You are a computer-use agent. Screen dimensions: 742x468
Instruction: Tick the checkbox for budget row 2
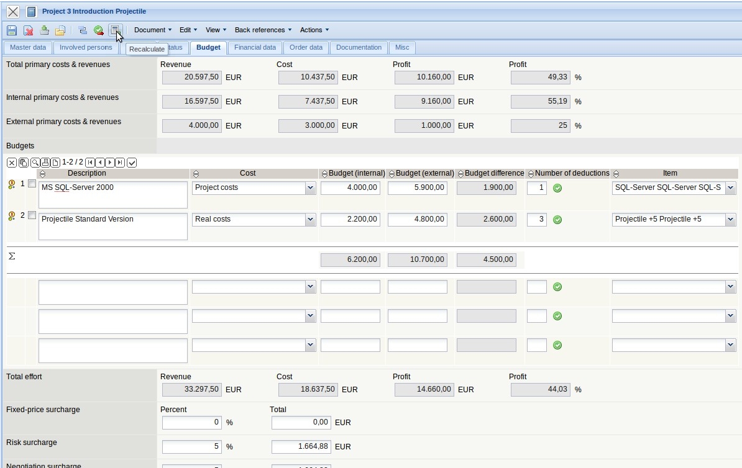[x=32, y=215]
